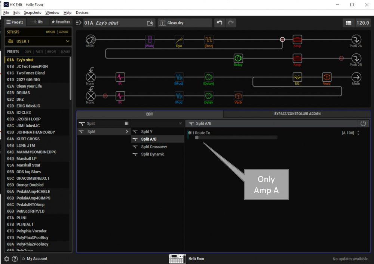Open the Snapshots menu
The image size is (374, 264).
pos(32,13)
